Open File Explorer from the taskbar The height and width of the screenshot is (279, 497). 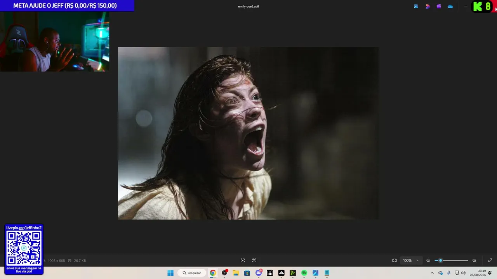pos(236,273)
